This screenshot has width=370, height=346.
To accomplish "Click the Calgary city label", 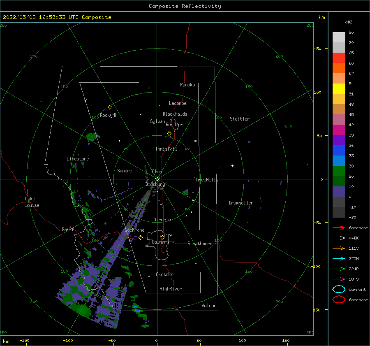I will 160,242.
